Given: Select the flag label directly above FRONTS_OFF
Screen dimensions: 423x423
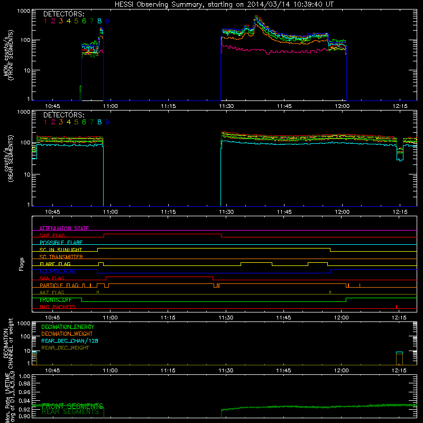Looking at the screenshot, I should pos(52,293).
